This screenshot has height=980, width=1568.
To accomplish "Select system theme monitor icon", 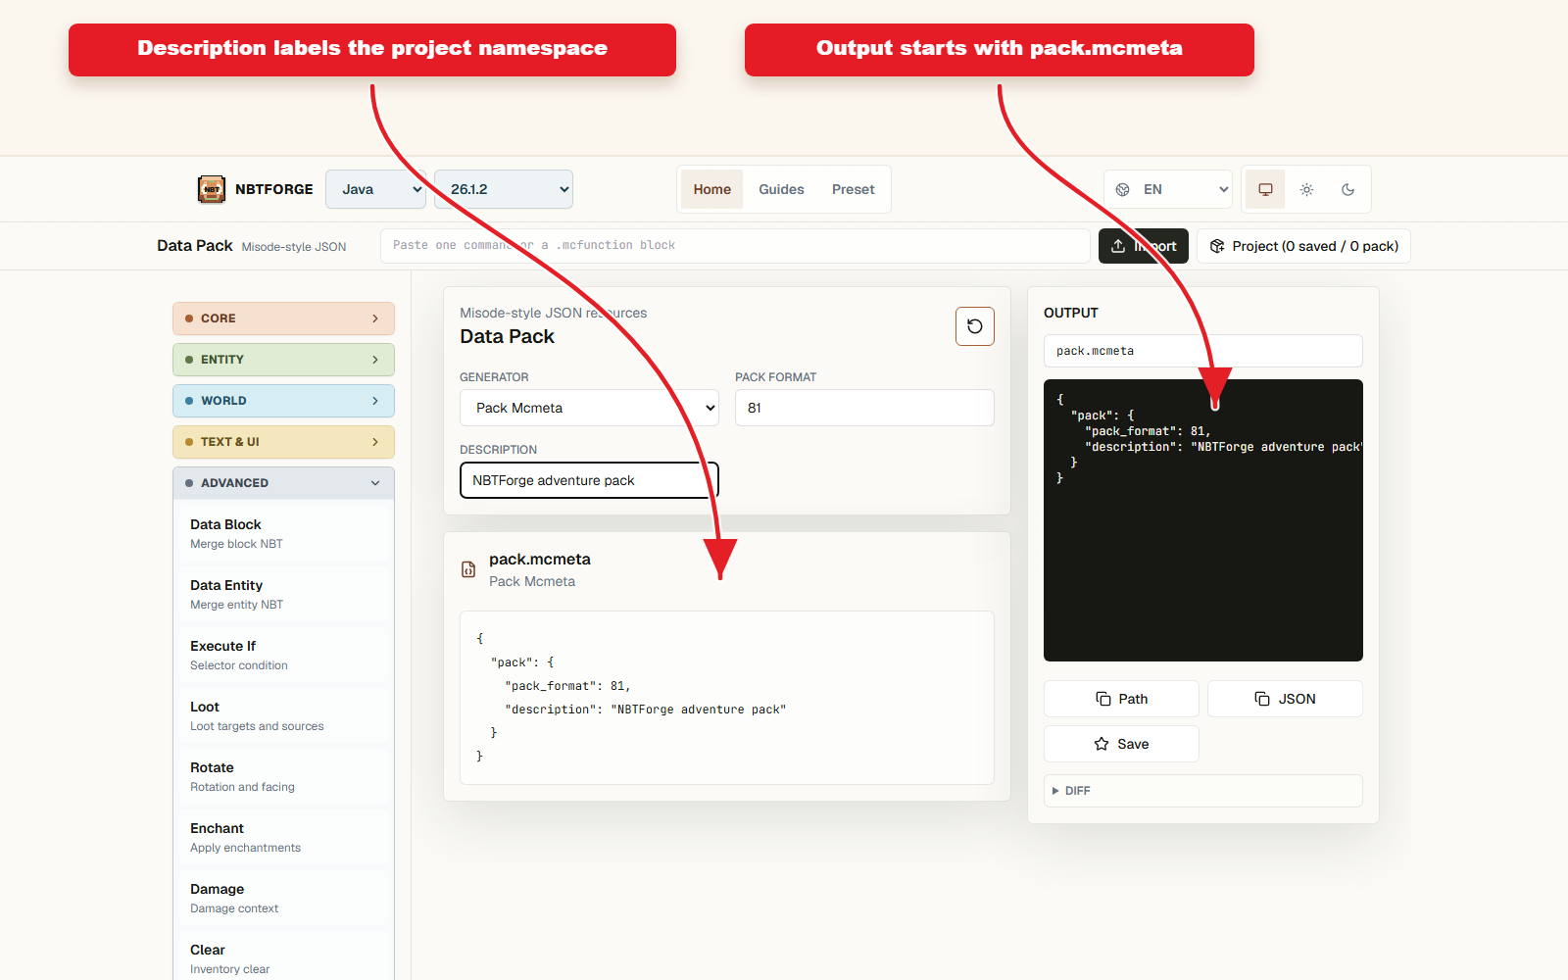I will [1265, 189].
